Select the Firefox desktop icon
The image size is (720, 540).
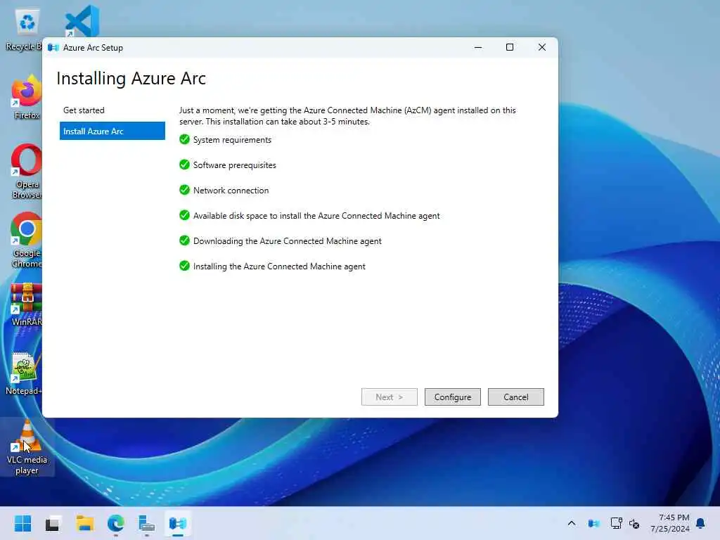click(27, 98)
